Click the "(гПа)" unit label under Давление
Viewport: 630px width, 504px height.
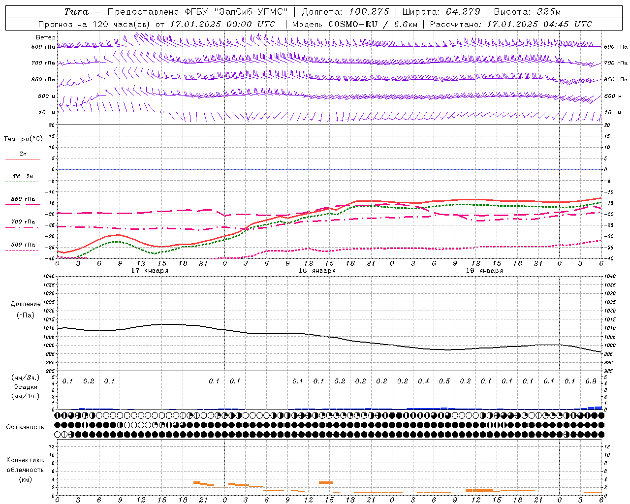[x=25, y=315]
